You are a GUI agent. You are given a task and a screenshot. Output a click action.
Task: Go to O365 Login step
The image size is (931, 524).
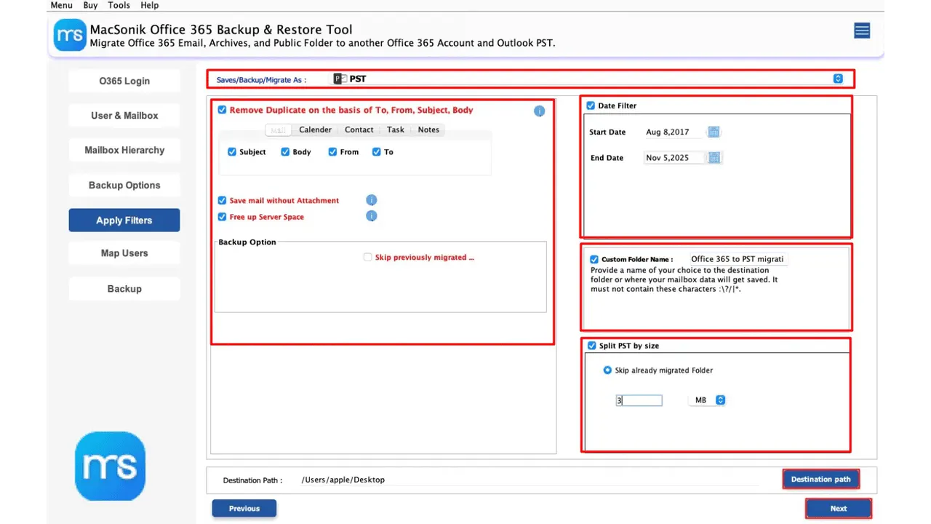pos(124,81)
